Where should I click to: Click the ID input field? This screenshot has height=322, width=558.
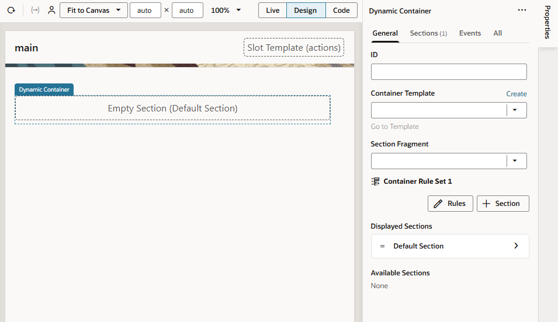pos(449,72)
